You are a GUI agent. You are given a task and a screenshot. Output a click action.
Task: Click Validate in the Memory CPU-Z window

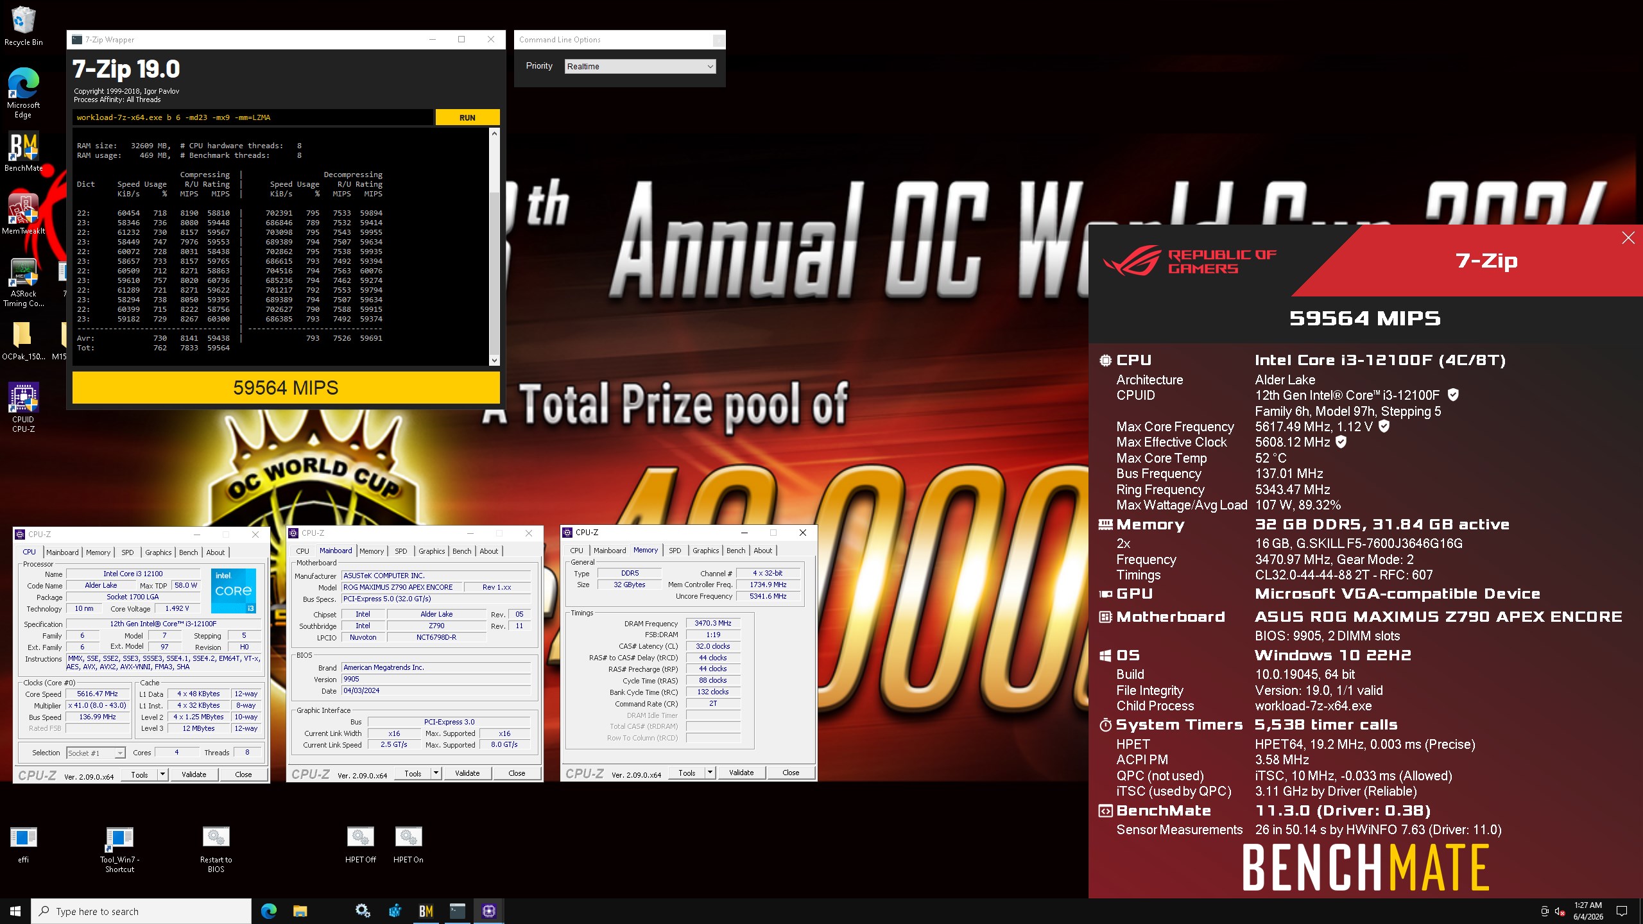pyautogui.click(x=741, y=773)
